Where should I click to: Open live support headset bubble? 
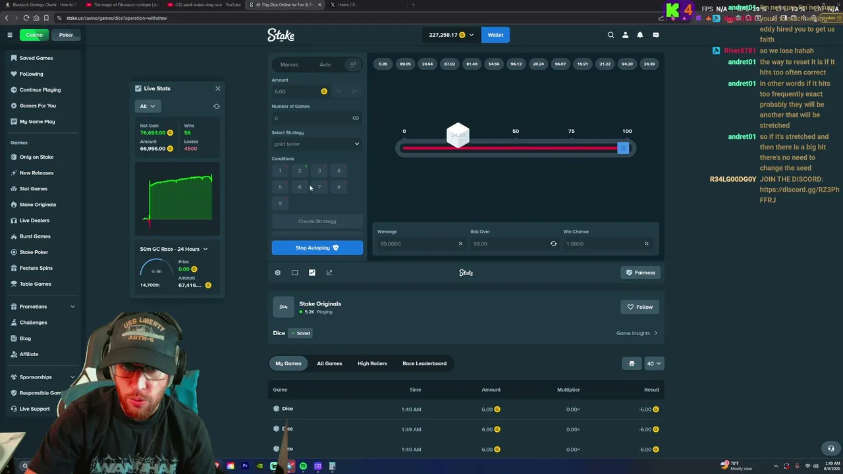click(831, 448)
